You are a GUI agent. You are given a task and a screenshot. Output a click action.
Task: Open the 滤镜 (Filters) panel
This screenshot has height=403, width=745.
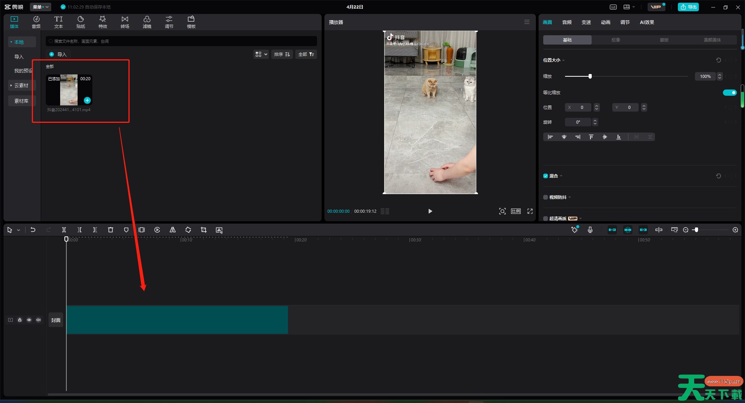(x=147, y=22)
